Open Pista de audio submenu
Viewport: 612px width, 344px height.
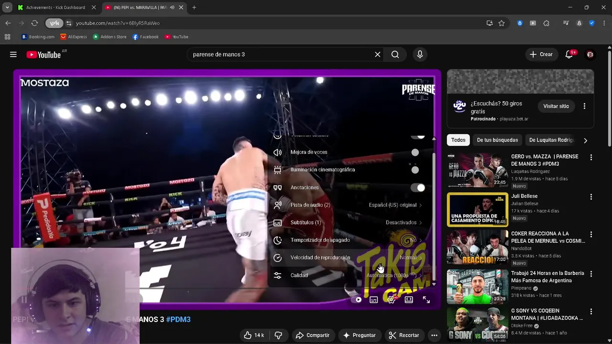pos(349,205)
